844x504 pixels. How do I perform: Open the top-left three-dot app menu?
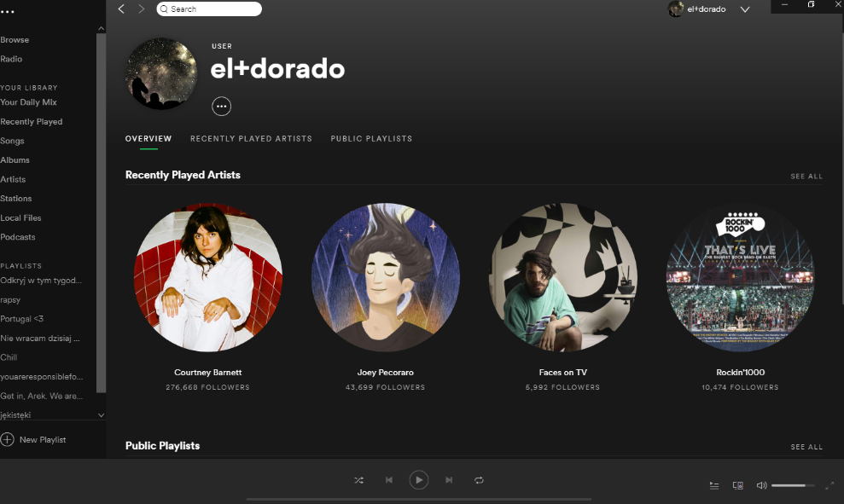coord(8,11)
